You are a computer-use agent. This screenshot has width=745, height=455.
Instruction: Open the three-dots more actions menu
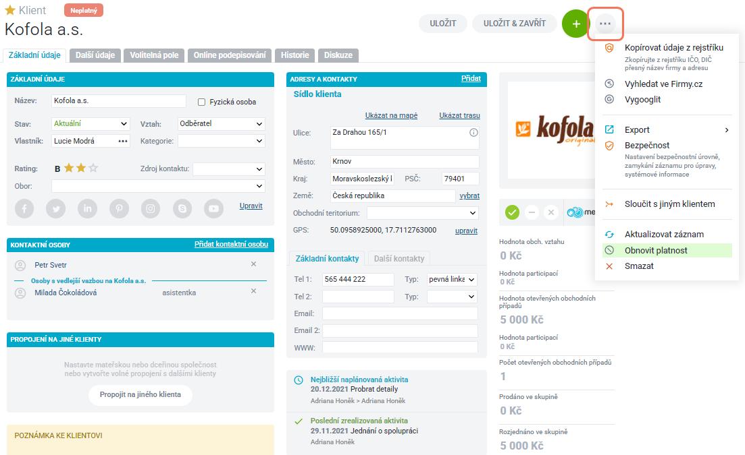click(605, 23)
